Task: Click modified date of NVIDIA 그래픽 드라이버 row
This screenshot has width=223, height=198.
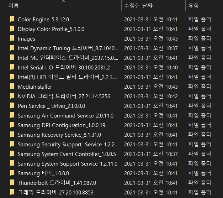Action: [151, 97]
